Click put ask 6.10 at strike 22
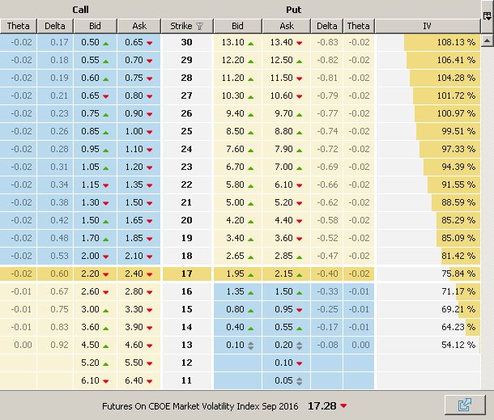 [x=287, y=185]
